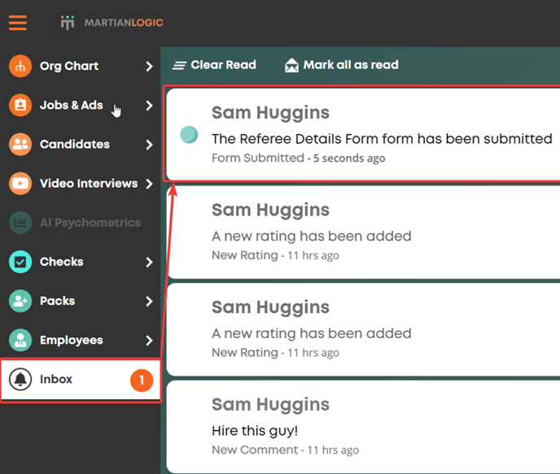560x474 pixels.
Task: Click the MartianLogic logo icon
Action: tap(68, 23)
